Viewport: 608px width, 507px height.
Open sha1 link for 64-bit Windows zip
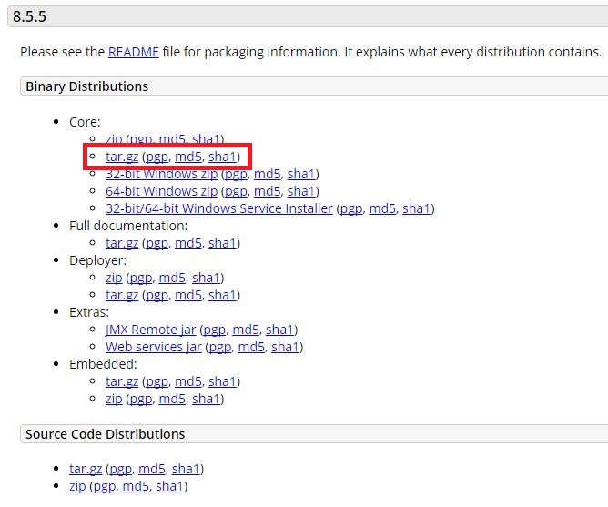[301, 191]
